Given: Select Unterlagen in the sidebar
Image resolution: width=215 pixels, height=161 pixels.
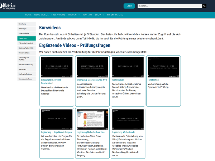Looking at the screenshot, I should (27, 29).
